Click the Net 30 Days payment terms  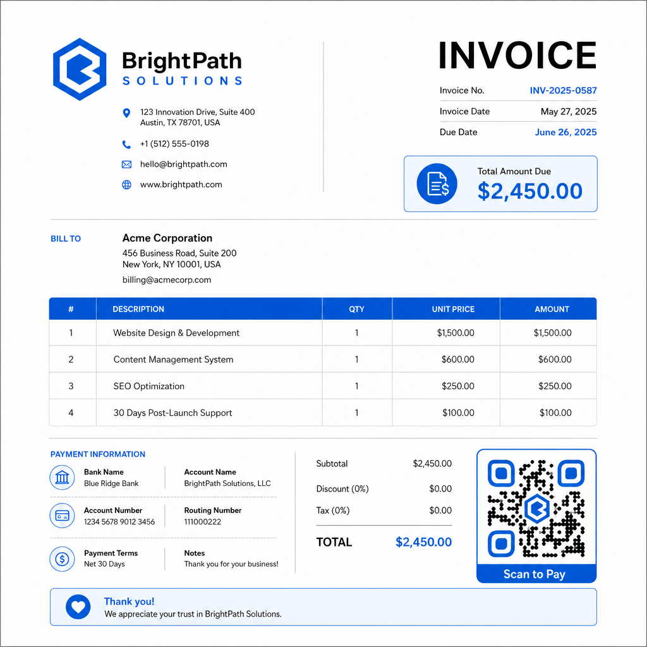pos(104,564)
